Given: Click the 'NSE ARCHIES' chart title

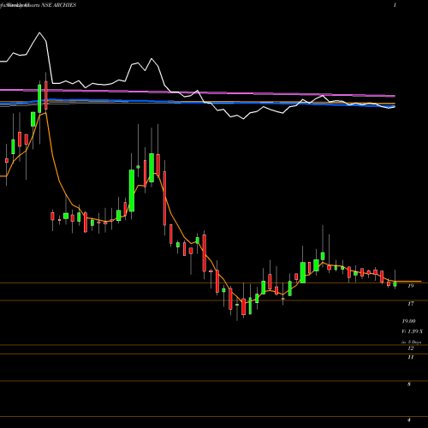Looking at the screenshot, I should (59, 5).
